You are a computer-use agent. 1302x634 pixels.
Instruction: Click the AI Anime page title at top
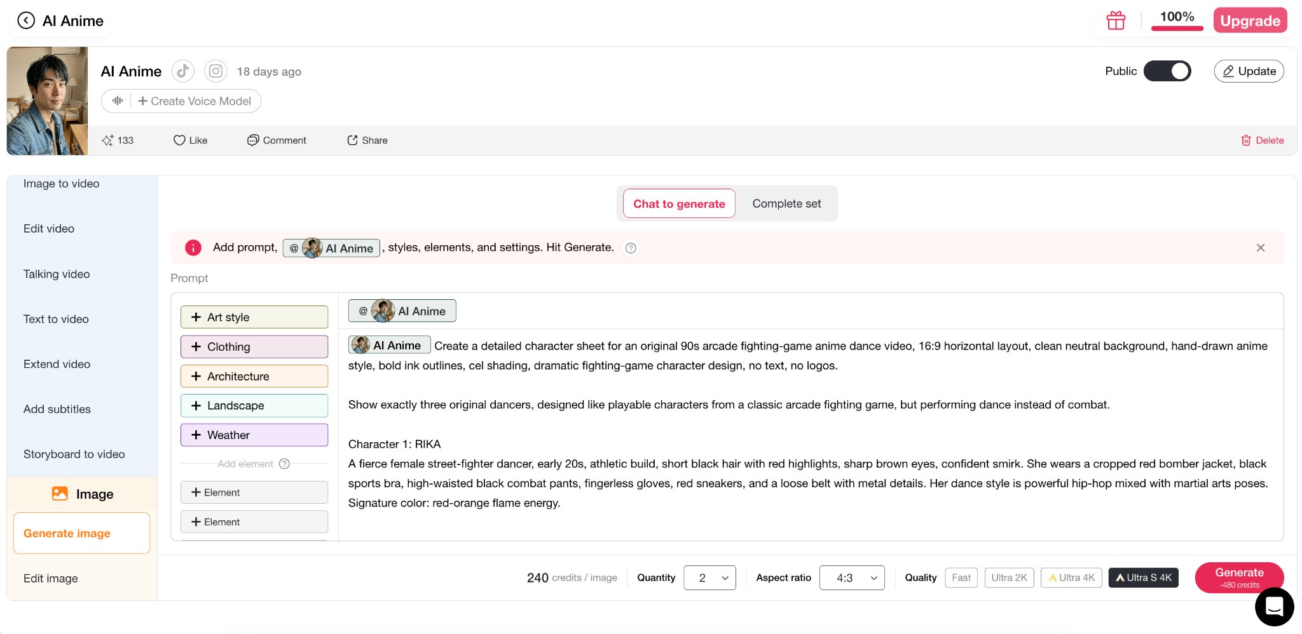[73, 21]
